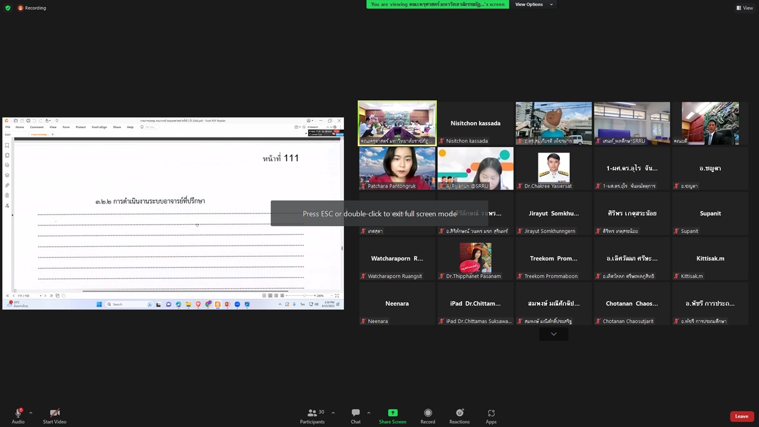Open the Chat panel
Viewport: 759px width, 427px height.
coord(355,413)
